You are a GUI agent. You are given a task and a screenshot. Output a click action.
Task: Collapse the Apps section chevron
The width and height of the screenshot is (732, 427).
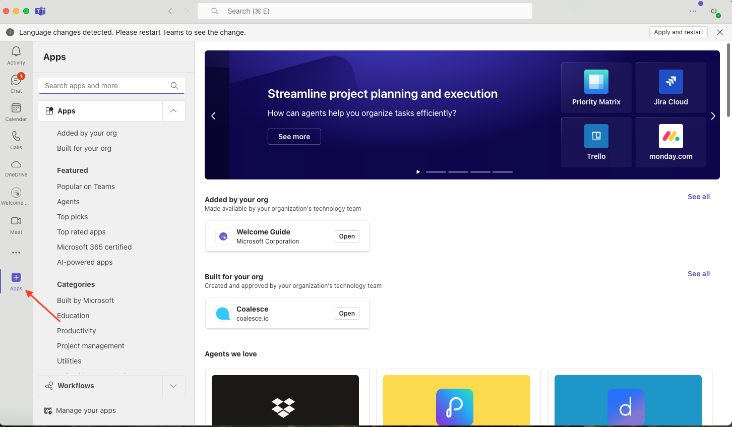(x=173, y=111)
